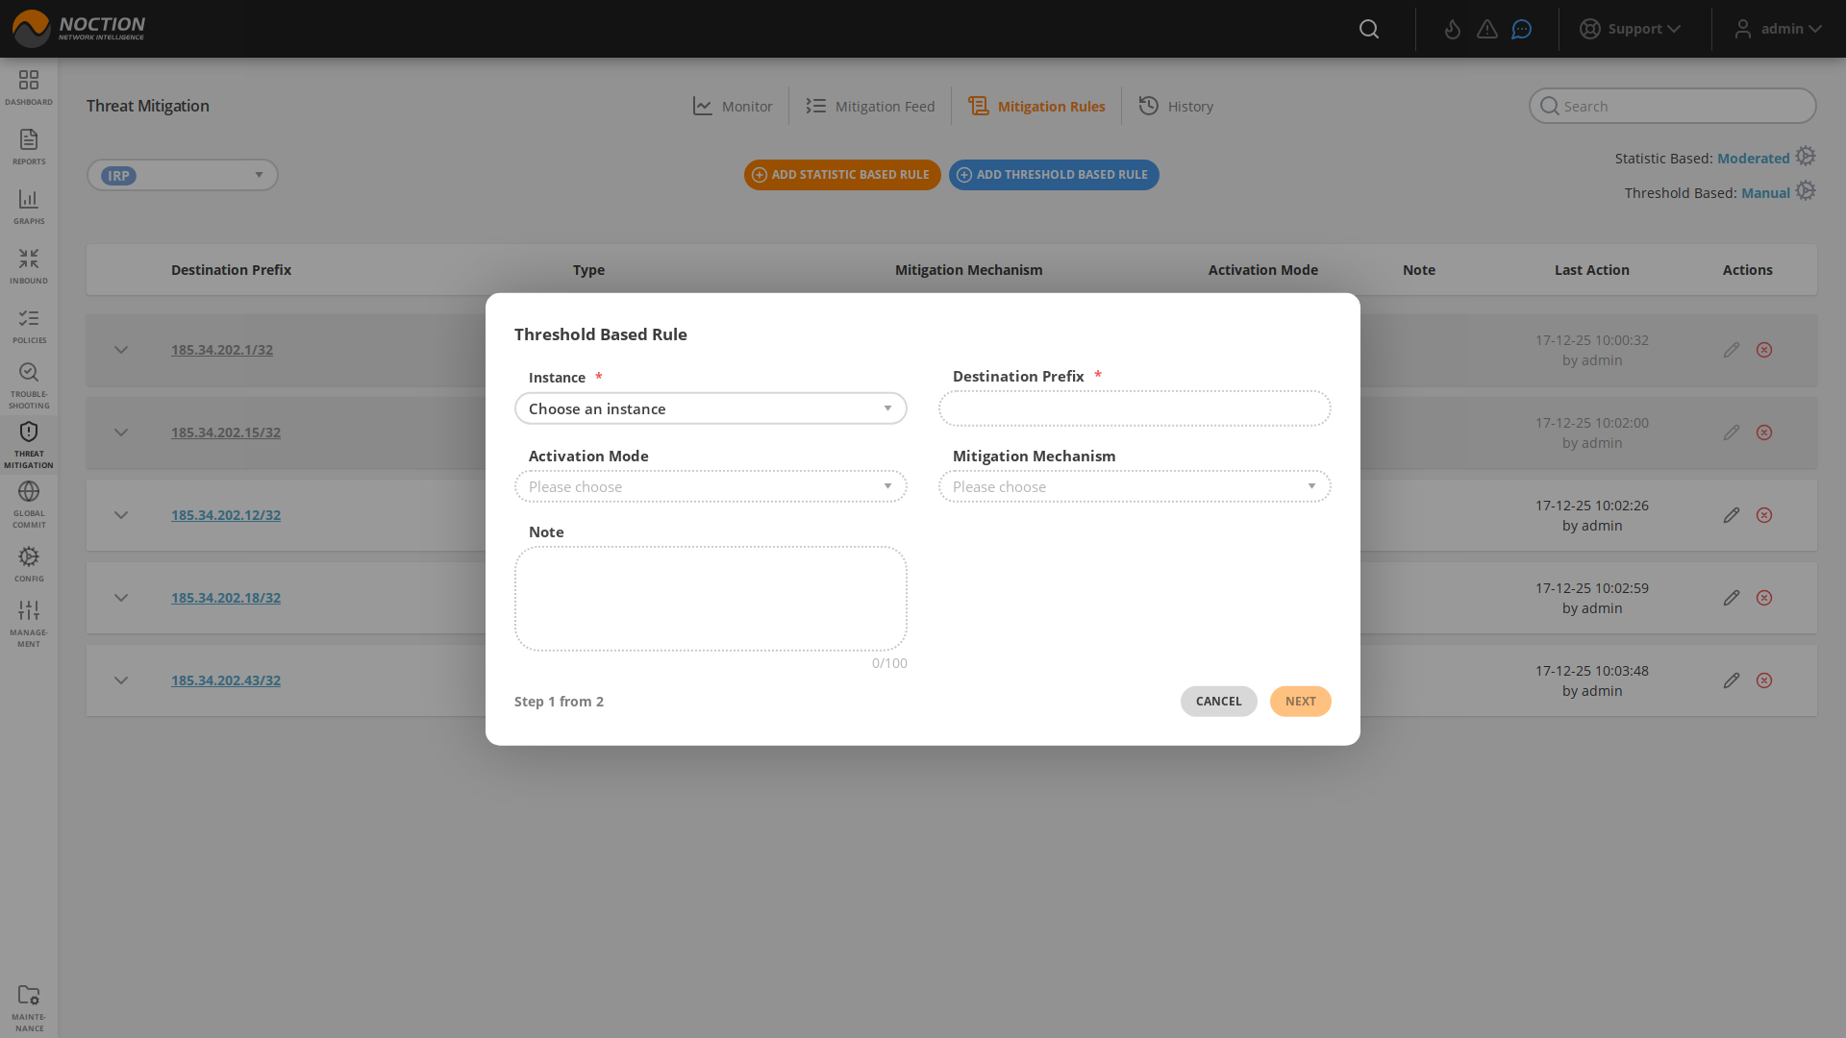This screenshot has height=1038, width=1846.
Task: Click the IRP filter selector
Action: 182,175
